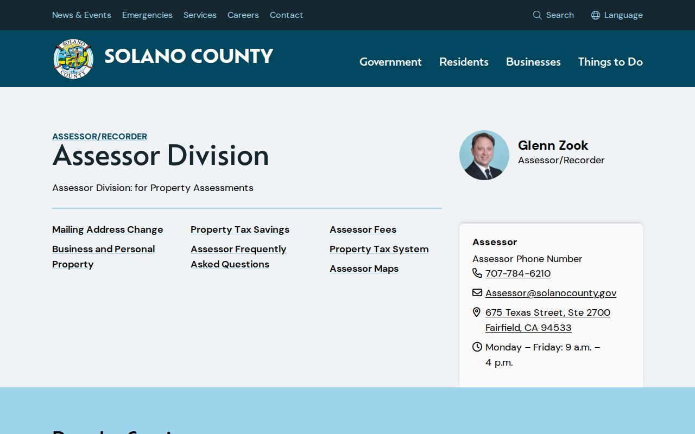Click the search magnifier icon
The width and height of the screenshot is (695, 434).
[x=538, y=15]
